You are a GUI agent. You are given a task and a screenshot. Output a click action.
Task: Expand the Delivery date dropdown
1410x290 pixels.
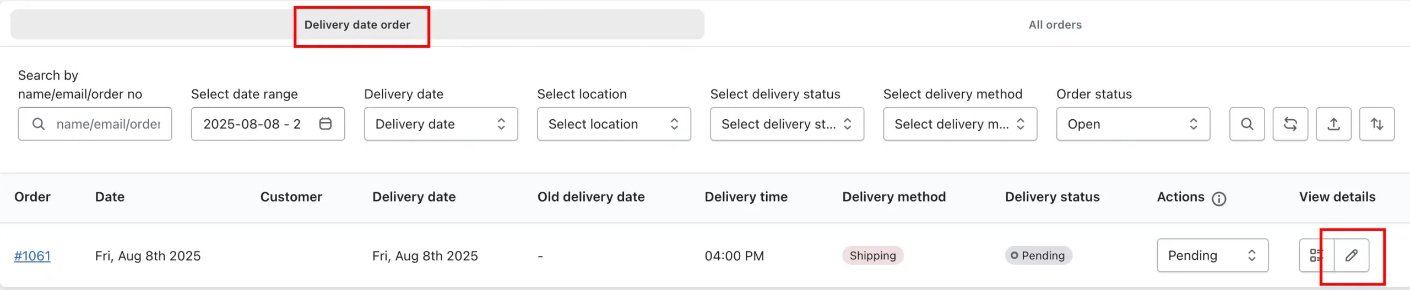(x=441, y=124)
